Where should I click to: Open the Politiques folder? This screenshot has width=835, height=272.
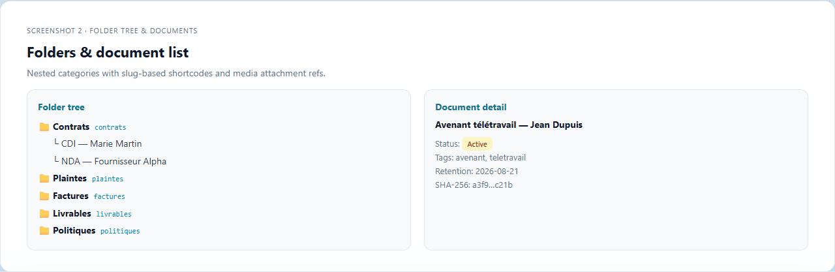(74, 231)
